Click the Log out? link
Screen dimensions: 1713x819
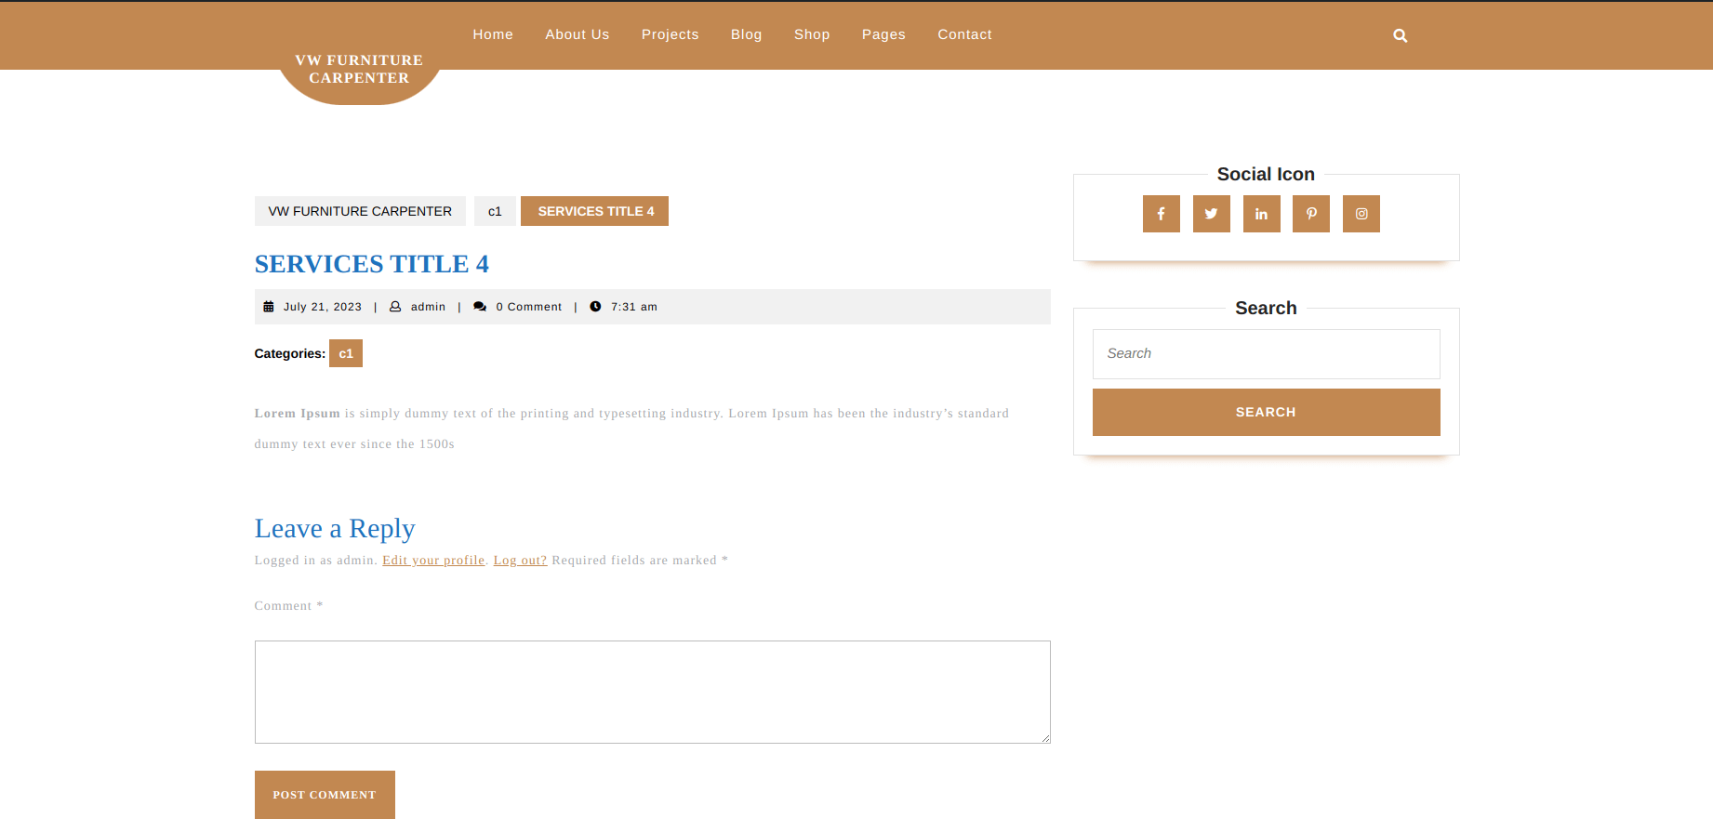coord(520,561)
